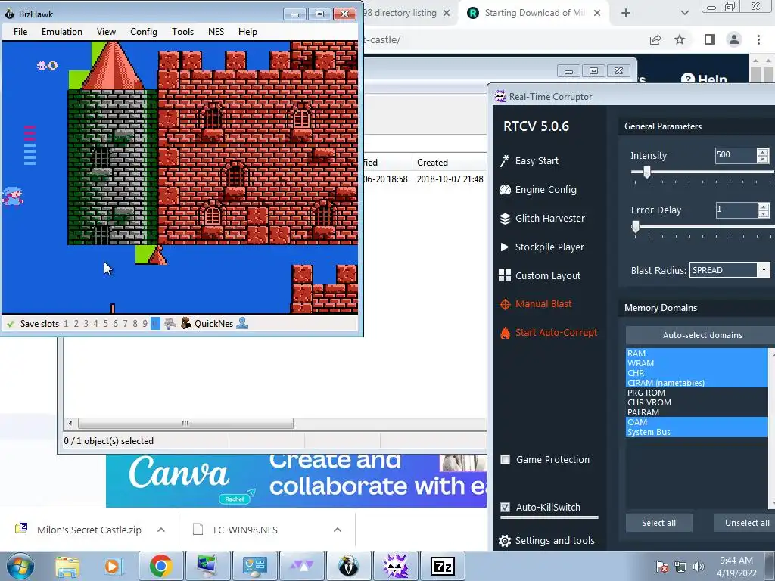Share this page icon in Chrome address bar

(655, 39)
